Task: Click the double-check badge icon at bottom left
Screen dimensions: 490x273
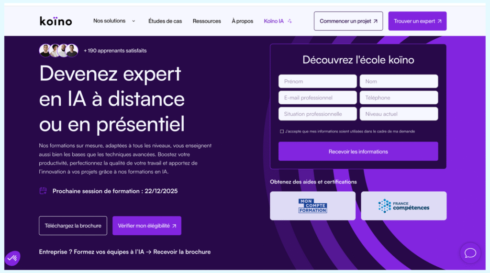Action: pyautogui.click(x=12, y=258)
